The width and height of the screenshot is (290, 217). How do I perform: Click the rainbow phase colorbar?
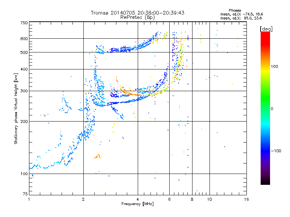coord(265,108)
